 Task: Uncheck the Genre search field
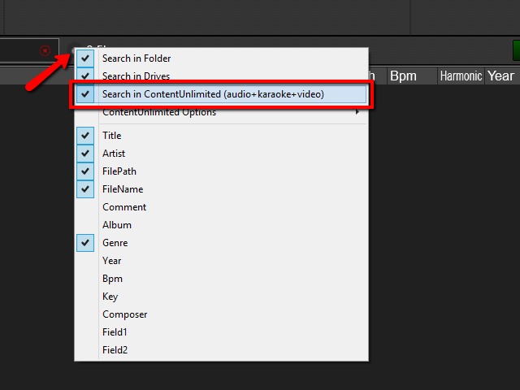pos(221,243)
